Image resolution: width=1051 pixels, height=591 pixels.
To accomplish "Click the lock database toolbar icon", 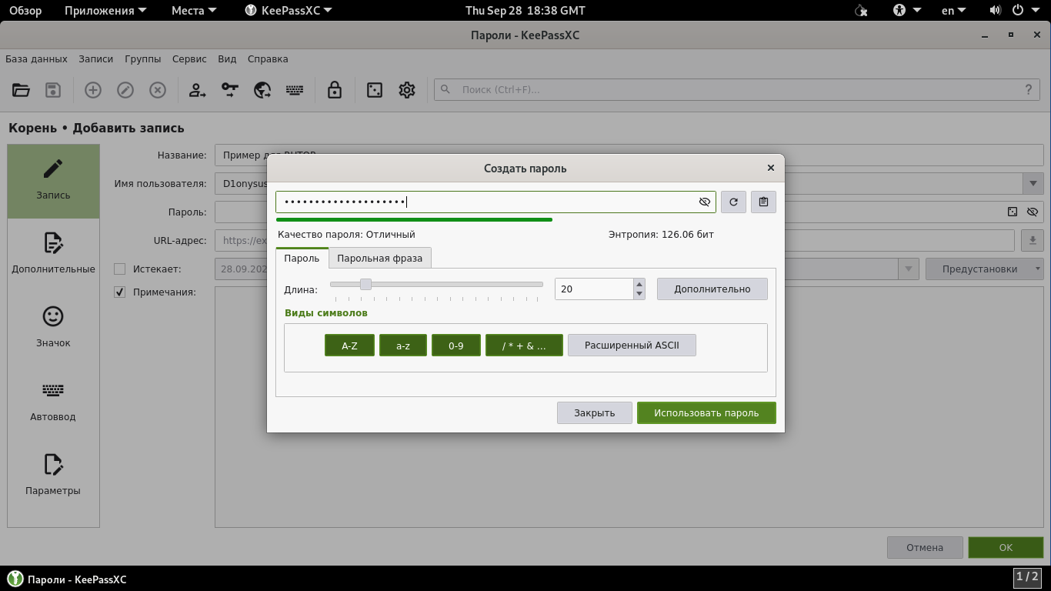I will pos(334,90).
